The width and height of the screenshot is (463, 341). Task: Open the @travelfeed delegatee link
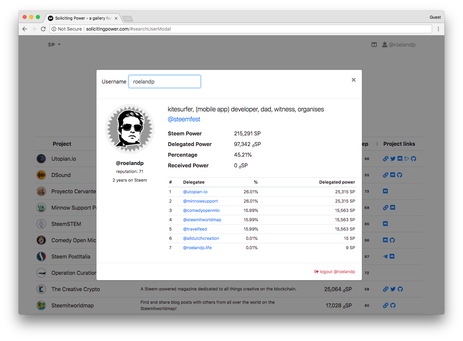(x=195, y=229)
